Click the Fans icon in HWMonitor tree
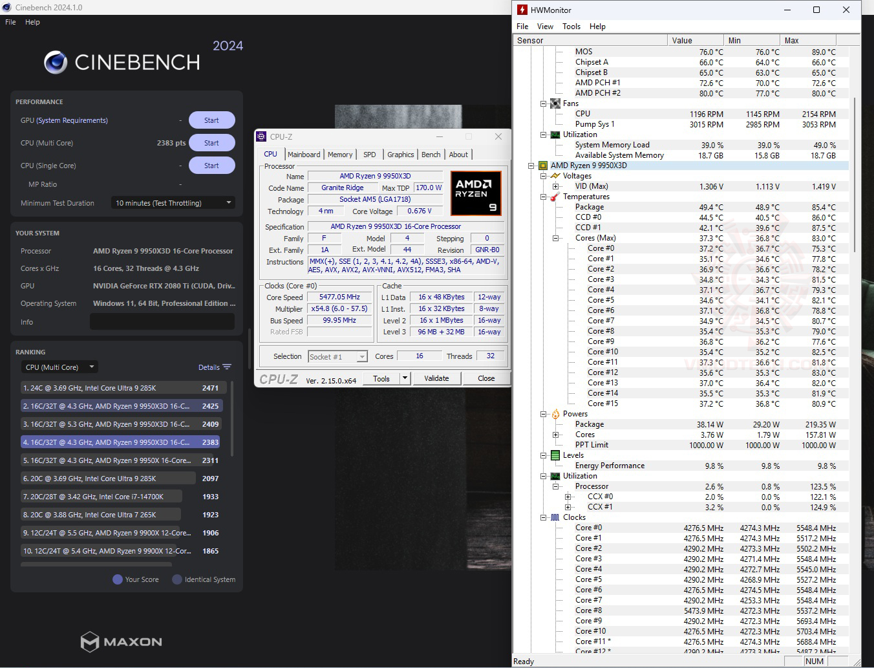 coord(555,103)
